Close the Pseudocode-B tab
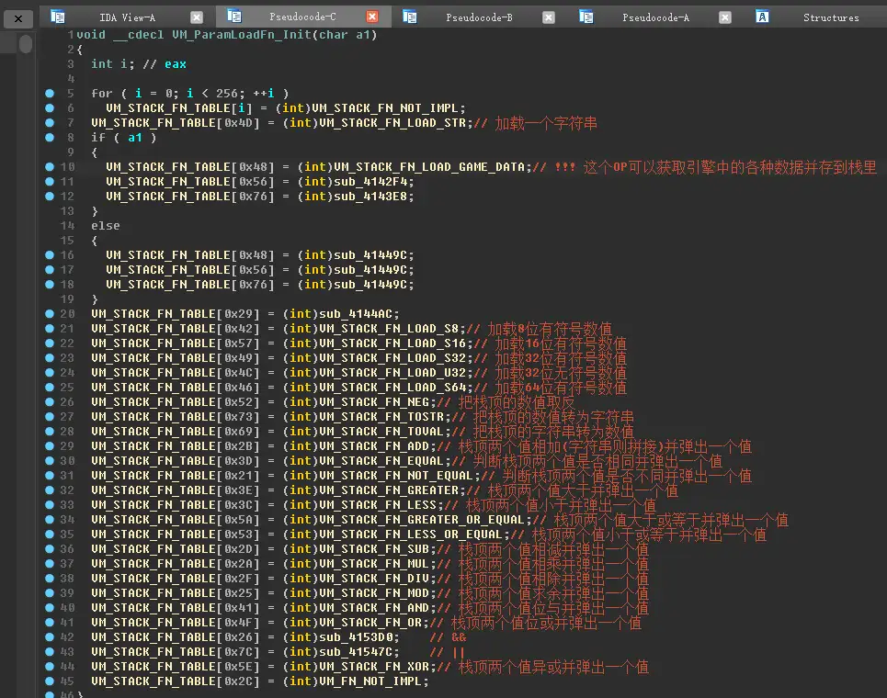The height and width of the screenshot is (698, 887). [x=548, y=17]
